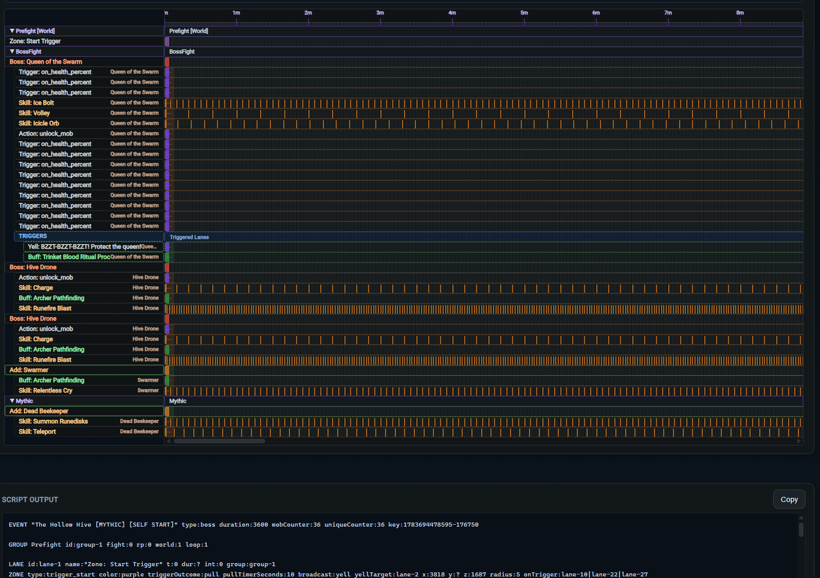The image size is (820, 578).
Task: Select Buff: Trinket Blood Ritual Proc lane
Action: pyautogui.click(x=94, y=257)
